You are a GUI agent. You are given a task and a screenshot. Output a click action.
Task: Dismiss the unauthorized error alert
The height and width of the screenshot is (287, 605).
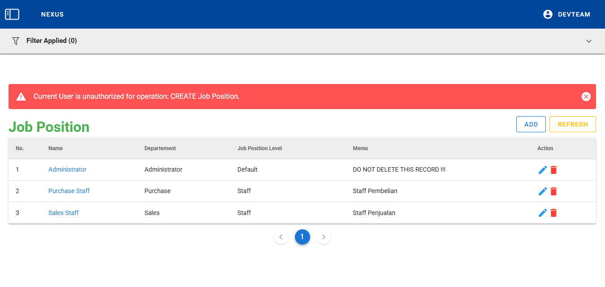click(586, 97)
